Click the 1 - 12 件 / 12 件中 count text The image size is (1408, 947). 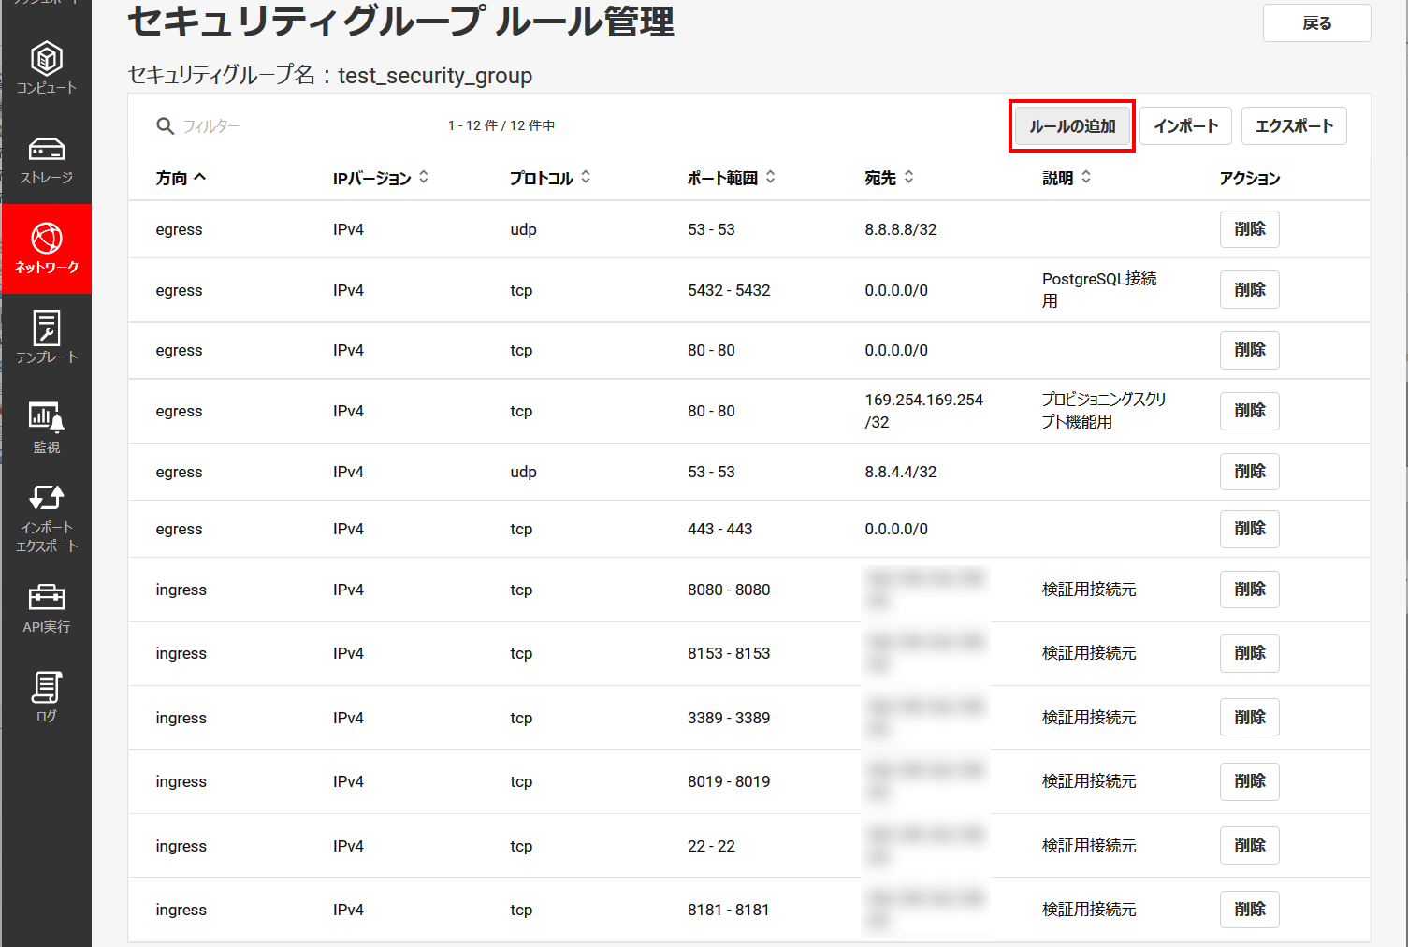point(501,125)
